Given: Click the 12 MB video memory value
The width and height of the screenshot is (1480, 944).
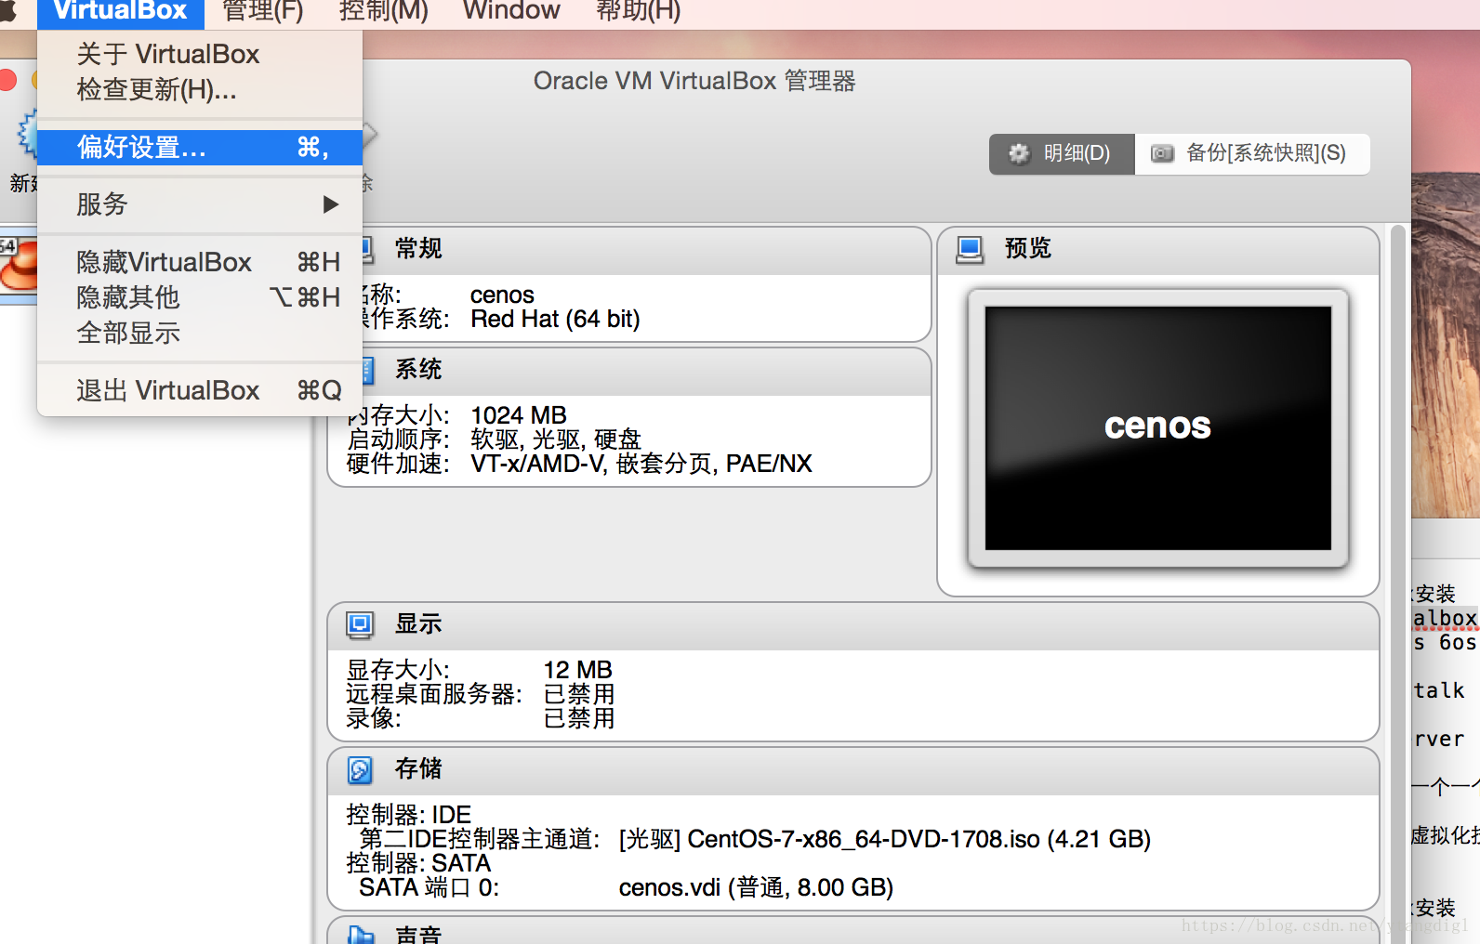Looking at the screenshot, I should 578,670.
